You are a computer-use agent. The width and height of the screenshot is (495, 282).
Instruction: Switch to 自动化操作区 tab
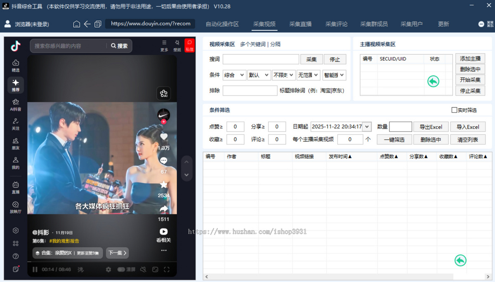point(222,24)
